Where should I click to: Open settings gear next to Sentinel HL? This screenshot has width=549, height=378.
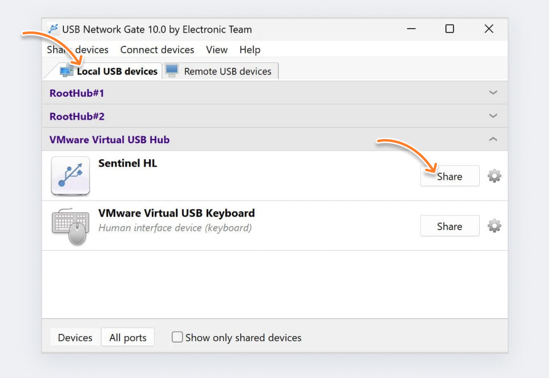click(x=494, y=176)
